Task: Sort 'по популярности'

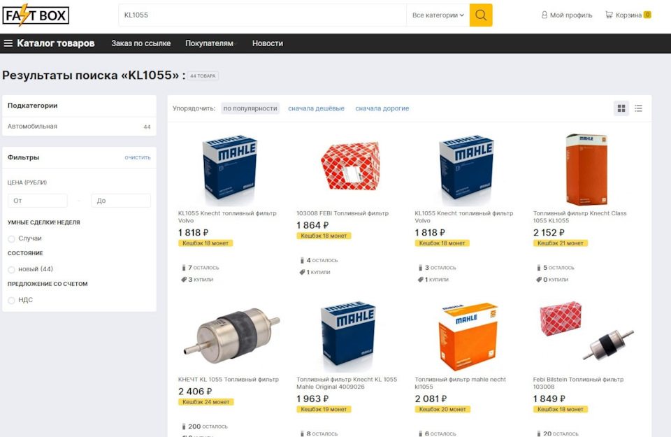Action: (250, 108)
